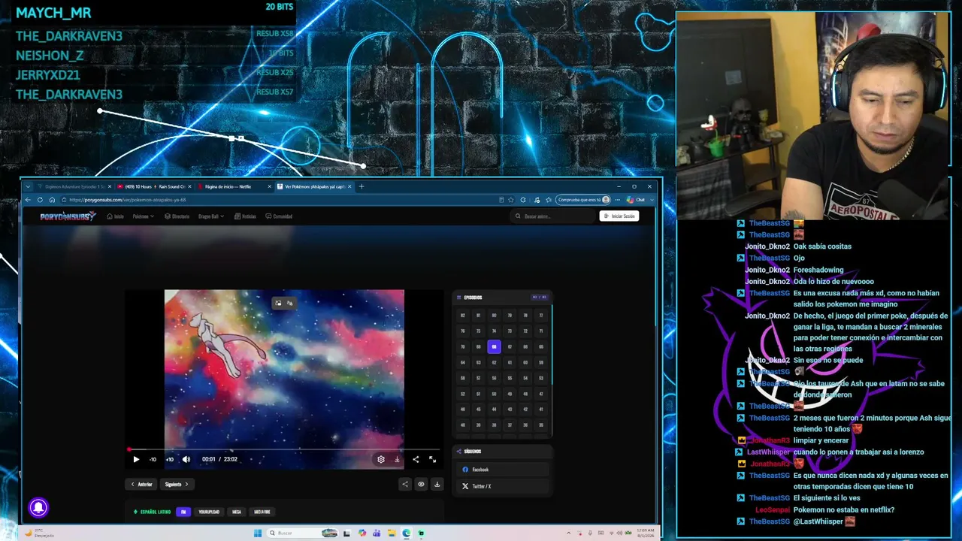The image size is (962, 541).
Task: Switch to the Netflix browser tab
Action: pos(234,186)
